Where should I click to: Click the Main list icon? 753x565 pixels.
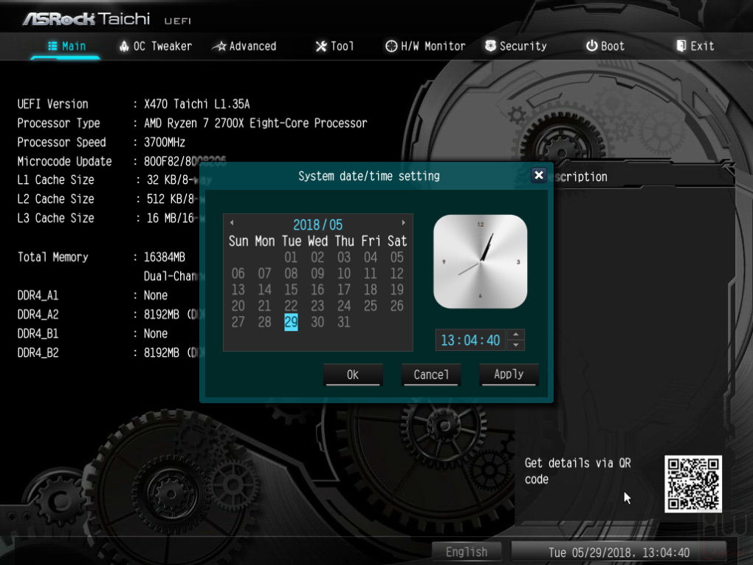(53, 46)
